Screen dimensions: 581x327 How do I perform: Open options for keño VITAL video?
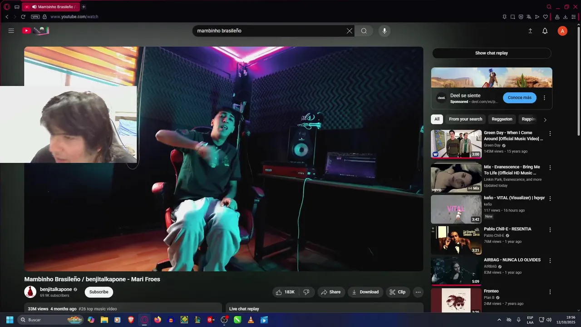click(x=550, y=198)
